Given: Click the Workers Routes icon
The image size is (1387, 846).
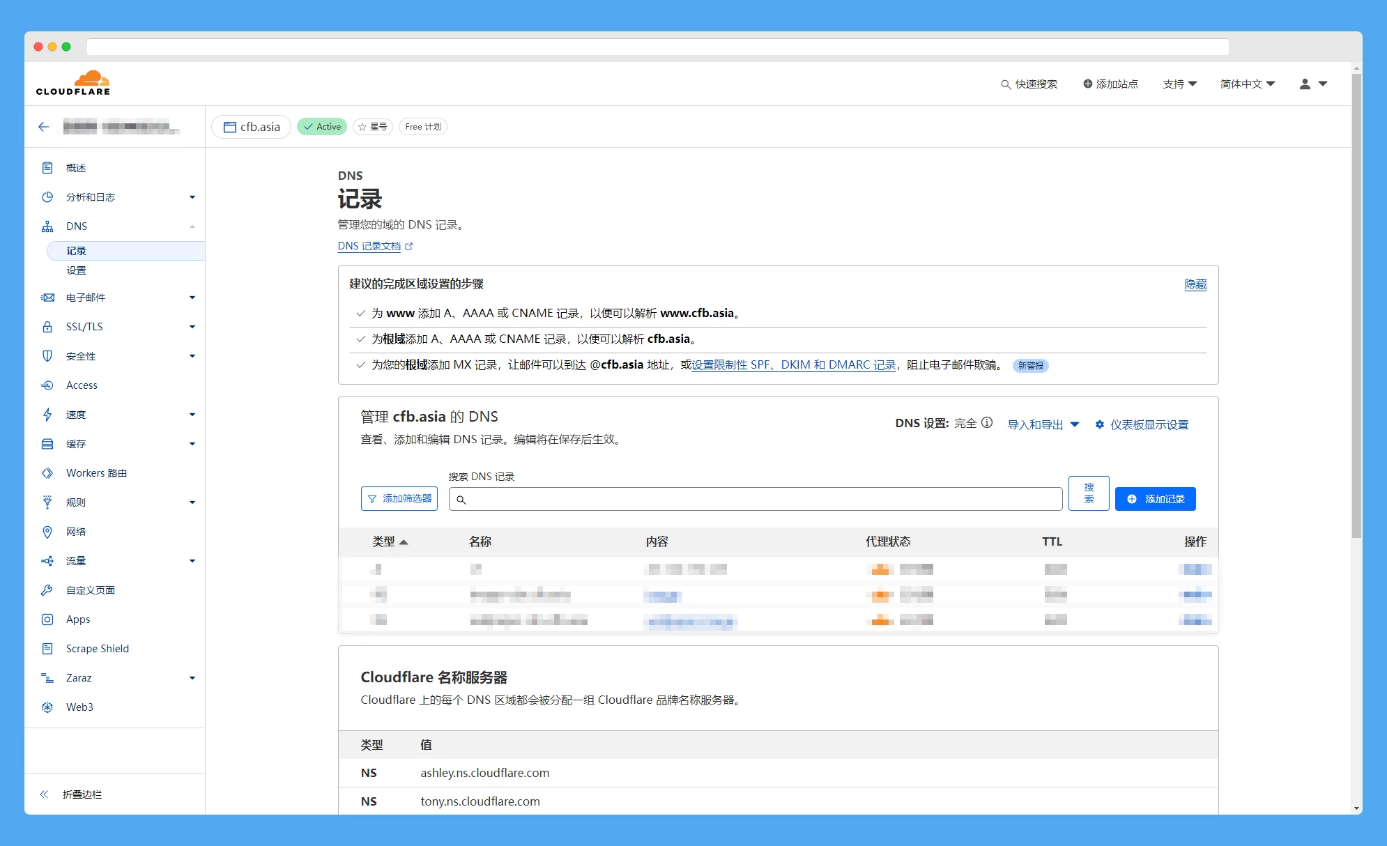Looking at the screenshot, I should (47, 473).
